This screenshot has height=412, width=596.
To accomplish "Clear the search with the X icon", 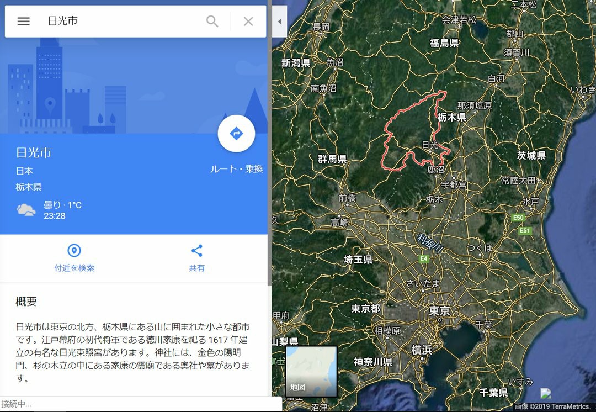I will pyautogui.click(x=248, y=22).
